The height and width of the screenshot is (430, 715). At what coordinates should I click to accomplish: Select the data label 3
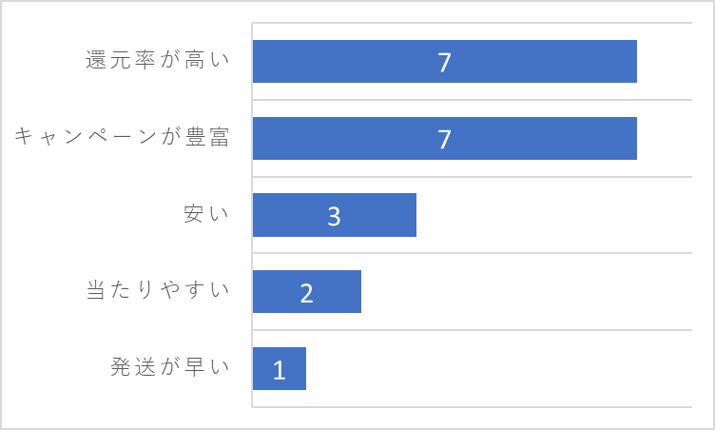[x=335, y=216]
